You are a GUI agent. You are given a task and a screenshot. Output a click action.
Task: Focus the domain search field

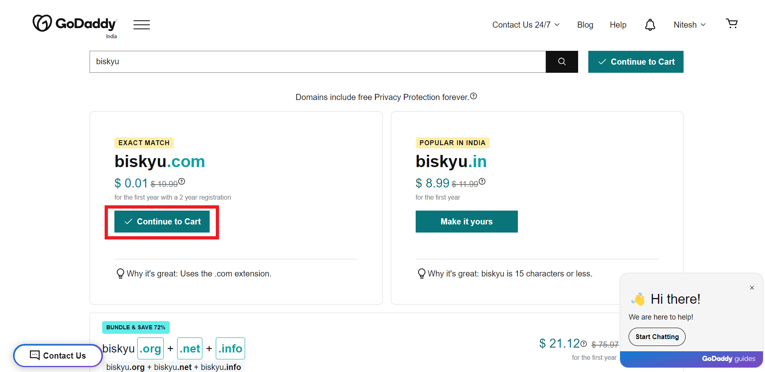click(x=318, y=62)
